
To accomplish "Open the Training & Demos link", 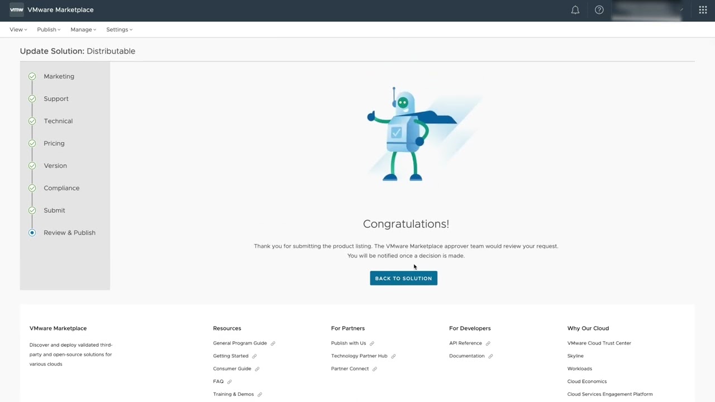I will coord(233,395).
